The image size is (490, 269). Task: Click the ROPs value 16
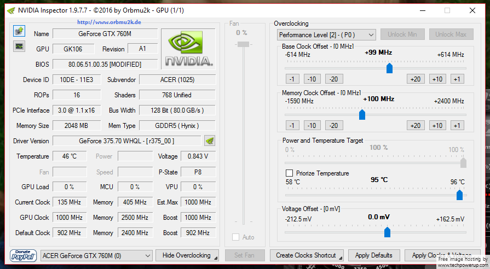[x=77, y=95]
